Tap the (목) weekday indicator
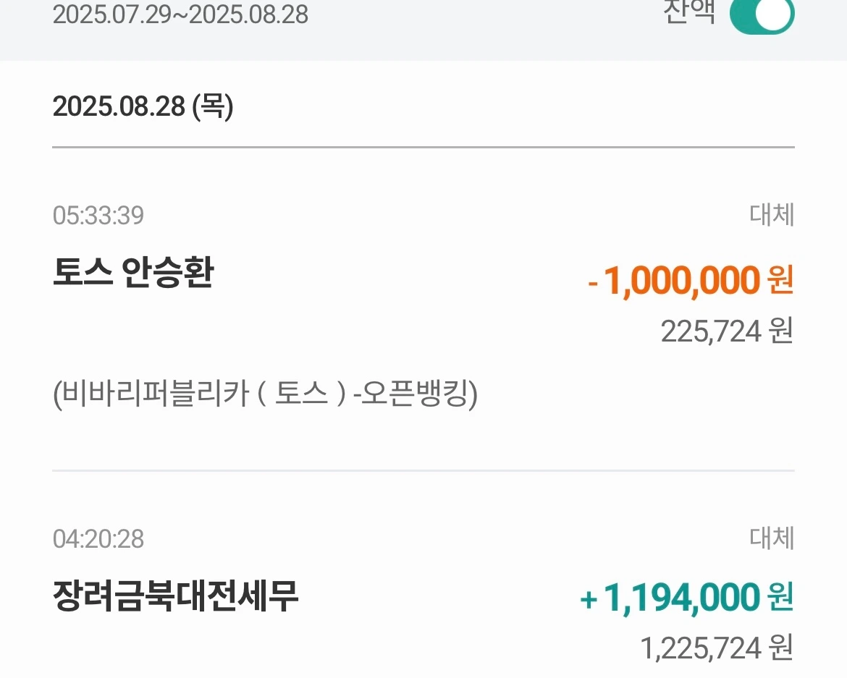The height and width of the screenshot is (678, 847). tap(214, 106)
